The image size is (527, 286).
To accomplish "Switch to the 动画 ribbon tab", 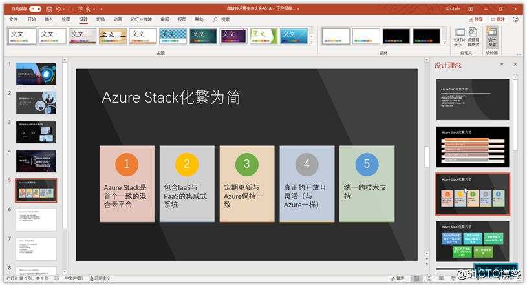I will tap(118, 20).
